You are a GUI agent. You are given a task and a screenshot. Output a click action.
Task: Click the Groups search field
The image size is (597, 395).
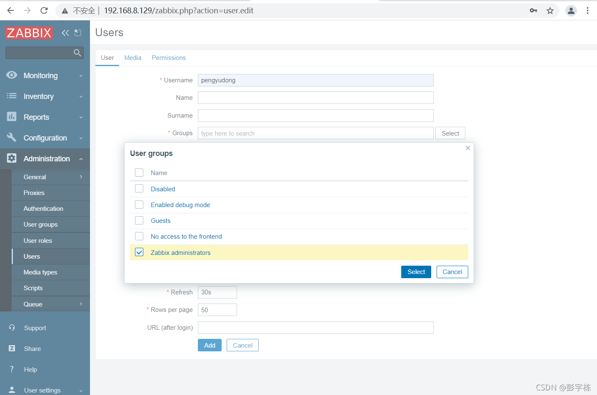coord(316,133)
